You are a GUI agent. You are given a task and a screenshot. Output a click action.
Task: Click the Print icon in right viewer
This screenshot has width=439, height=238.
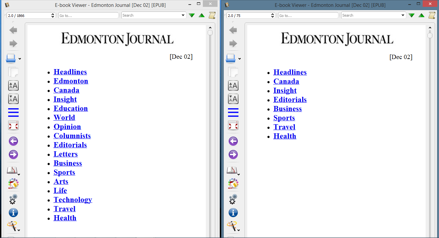tap(231, 58)
